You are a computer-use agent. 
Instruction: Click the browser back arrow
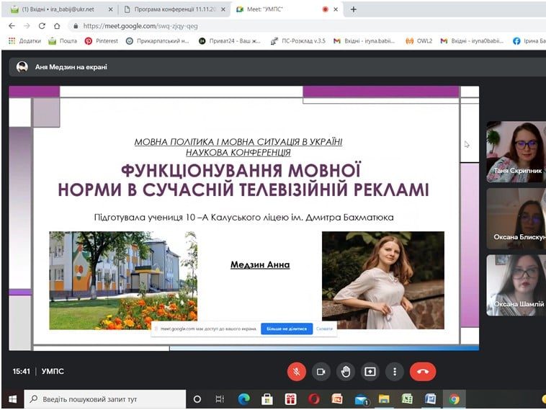click(x=12, y=25)
